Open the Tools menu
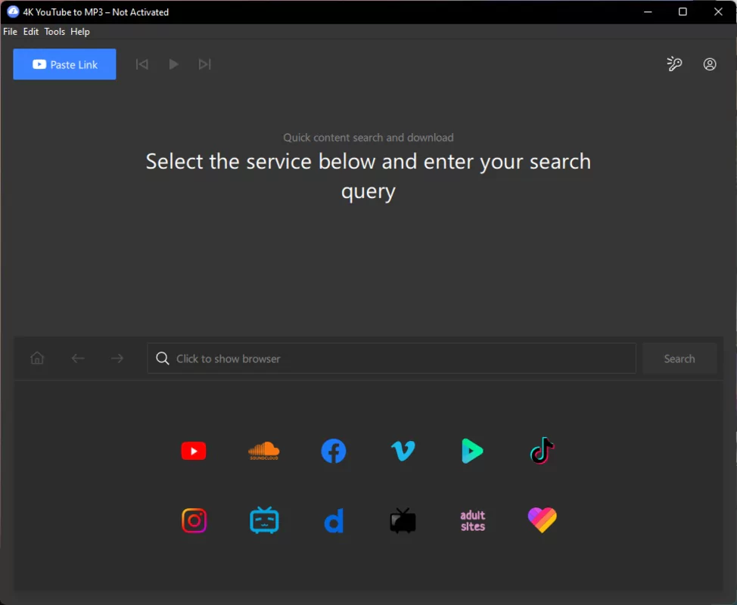Viewport: 737px width, 605px height. [x=54, y=31]
